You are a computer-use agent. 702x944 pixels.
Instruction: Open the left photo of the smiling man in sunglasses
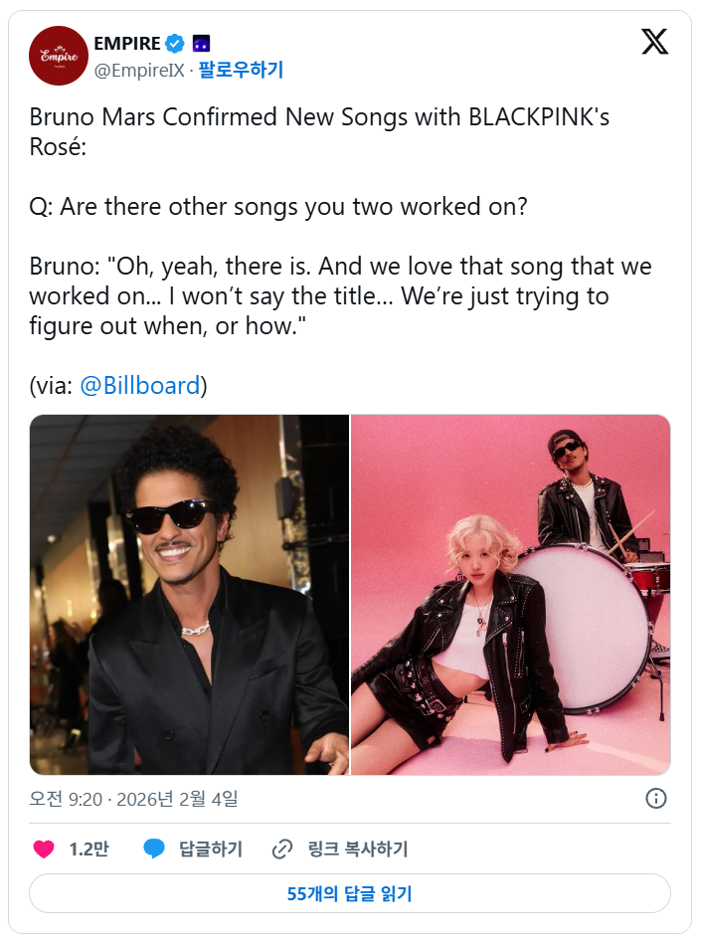[x=189, y=595]
